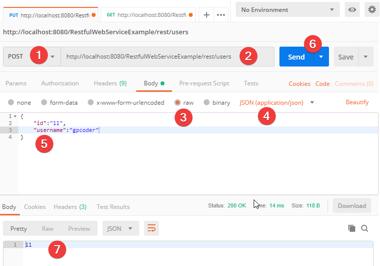
Task: Select the Pretty response view
Action: point(19,229)
